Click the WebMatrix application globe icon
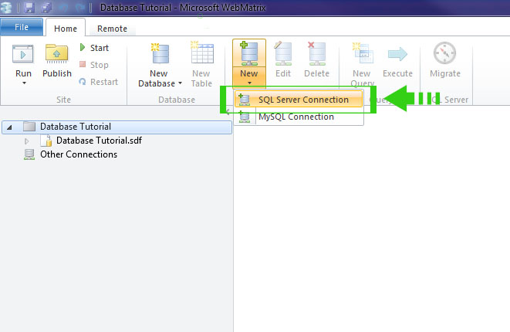The width and height of the screenshot is (510, 332). click(x=6, y=8)
